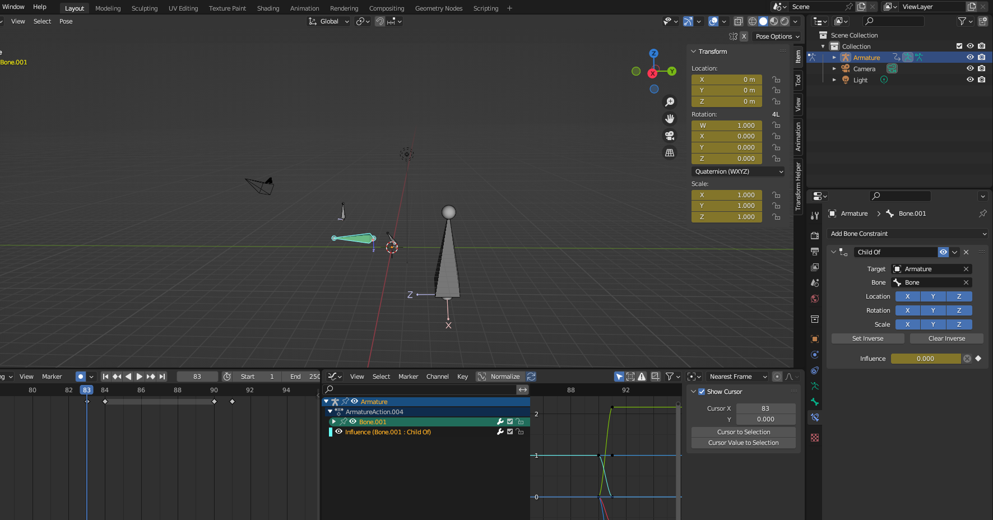
Task: Open Bone Constraint properties tab icon
Action: [x=815, y=417]
